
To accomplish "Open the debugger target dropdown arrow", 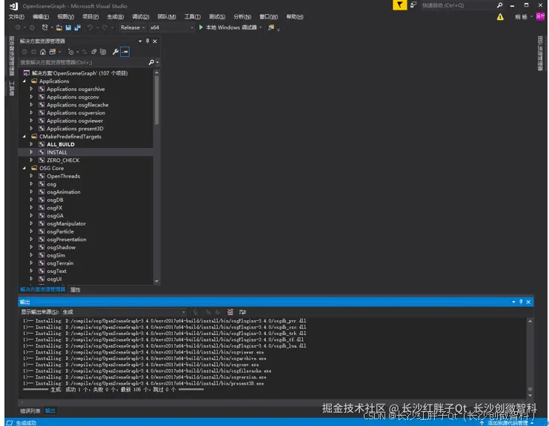I will 261,27.
